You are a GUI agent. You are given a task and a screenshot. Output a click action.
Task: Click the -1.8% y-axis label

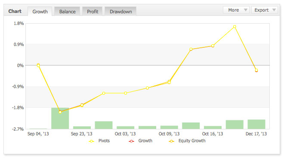tap(18, 107)
